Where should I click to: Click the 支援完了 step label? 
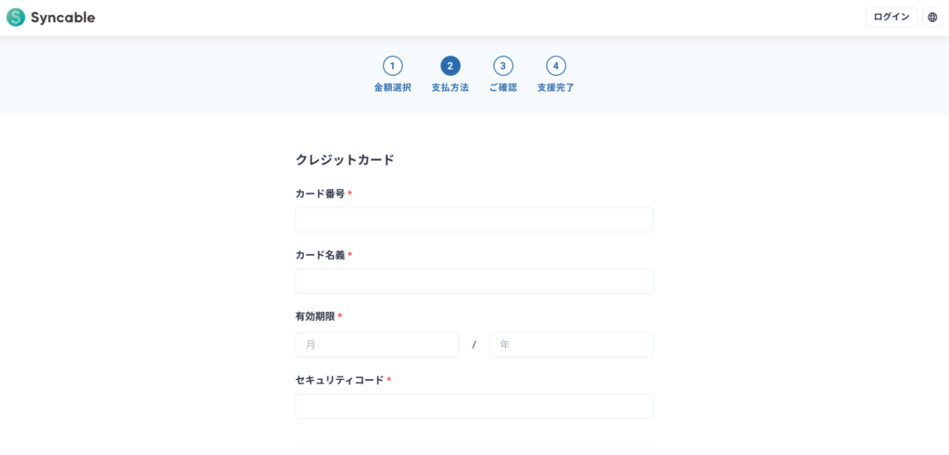click(x=556, y=88)
